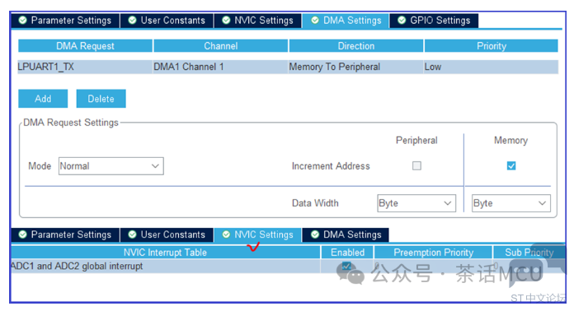
Task: Click the green check icon on lower DMA Settings tab
Action: coord(315,234)
